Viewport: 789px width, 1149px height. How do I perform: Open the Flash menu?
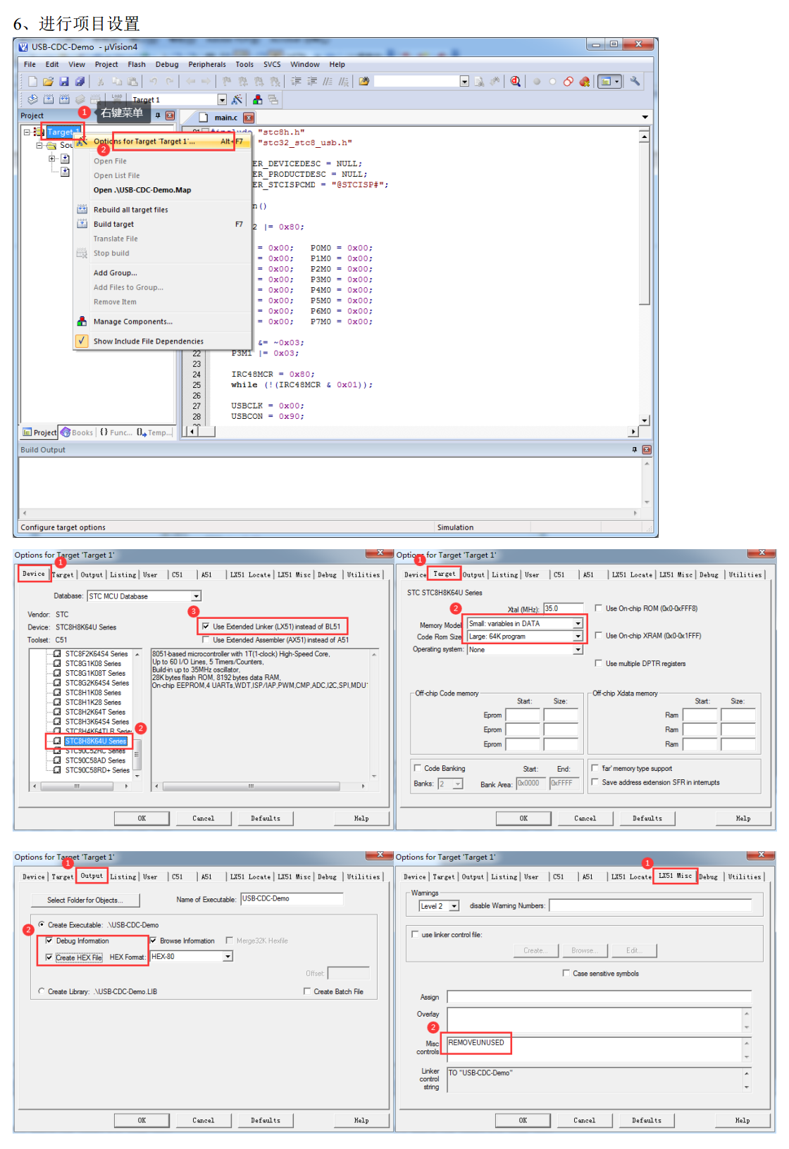[x=137, y=64]
